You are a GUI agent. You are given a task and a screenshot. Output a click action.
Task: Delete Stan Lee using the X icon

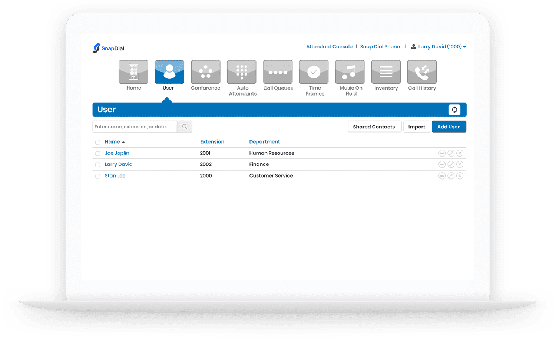tap(460, 176)
